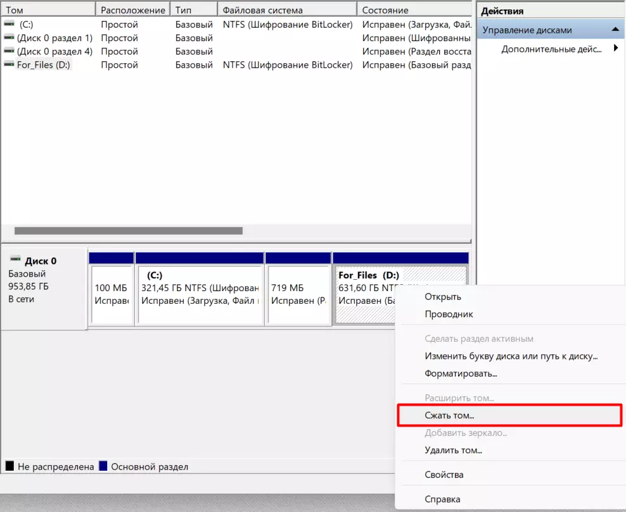Expand Дополнительные действия submenu arrow
The width and height of the screenshot is (626, 512).
pyautogui.click(x=615, y=49)
